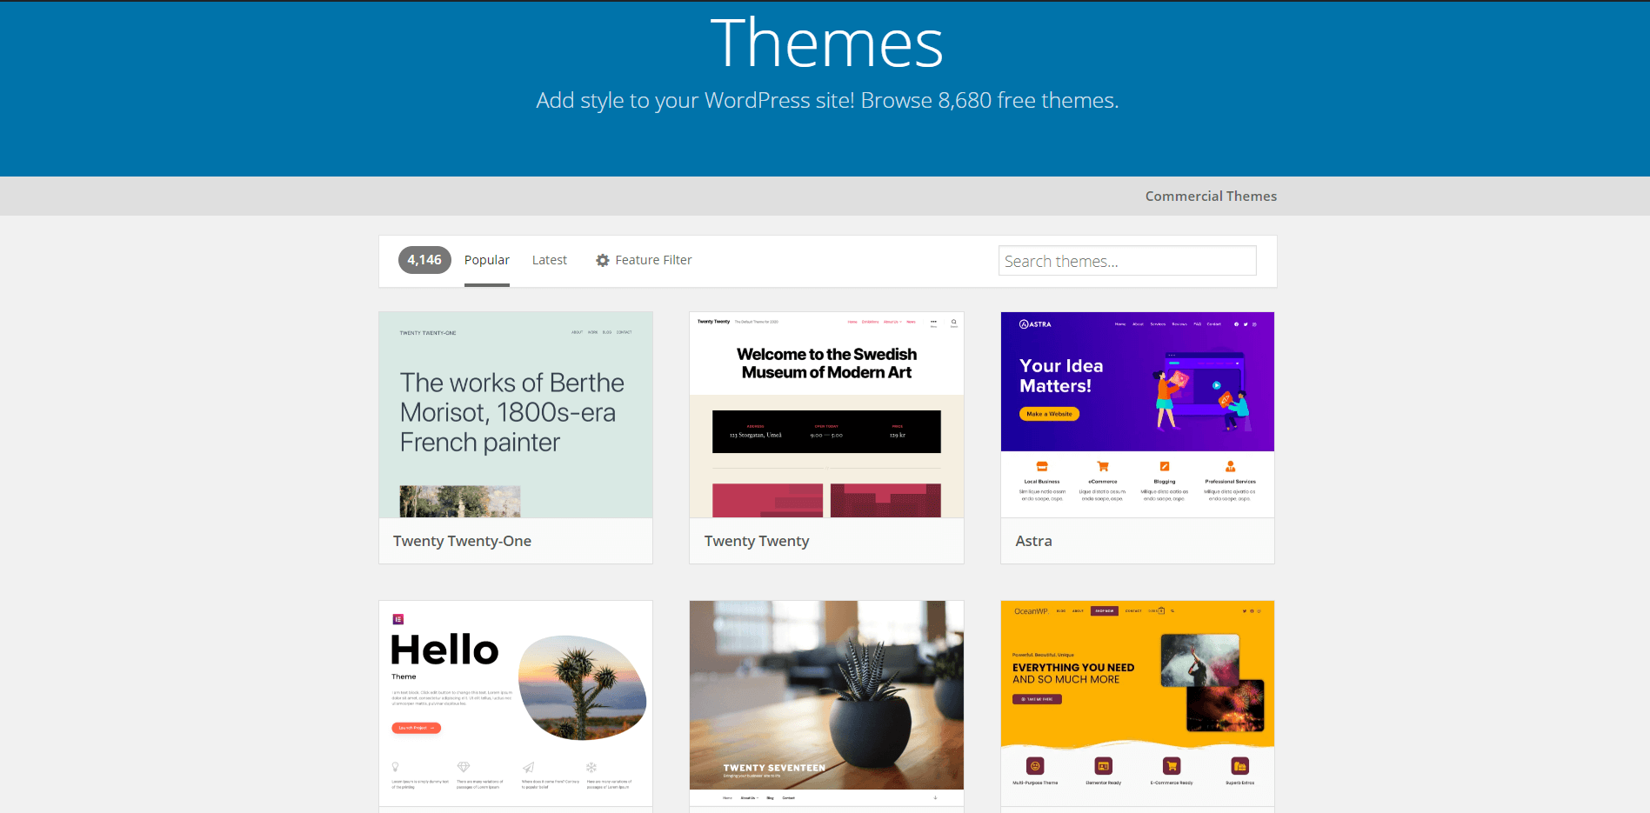Click search magnifier icon in Twenty Twenty preview

coord(954,323)
